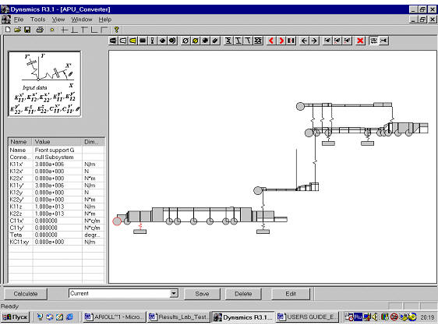Click the Calculate button

26,294
